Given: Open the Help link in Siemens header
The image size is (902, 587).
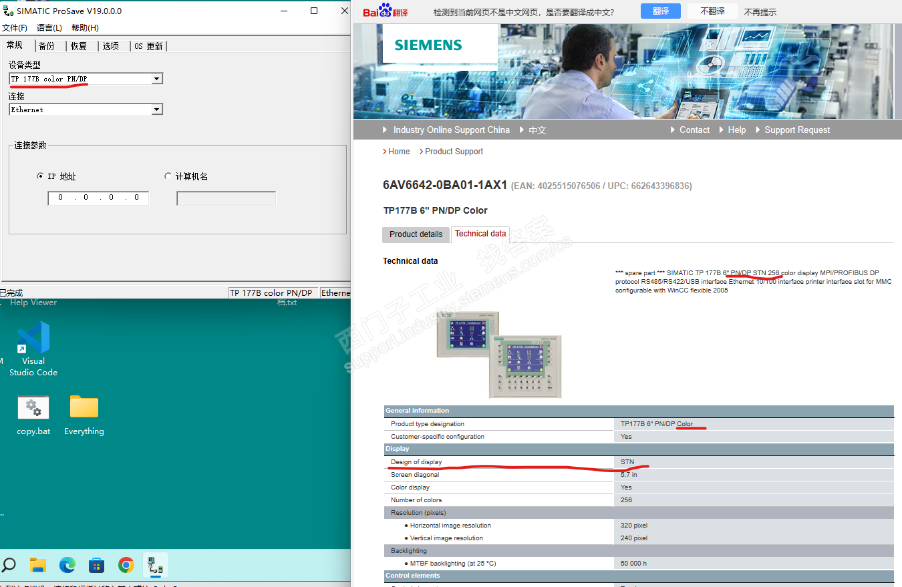Looking at the screenshot, I should (x=736, y=130).
